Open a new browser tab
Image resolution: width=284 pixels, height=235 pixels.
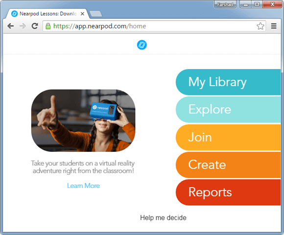click(x=95, y=14)
